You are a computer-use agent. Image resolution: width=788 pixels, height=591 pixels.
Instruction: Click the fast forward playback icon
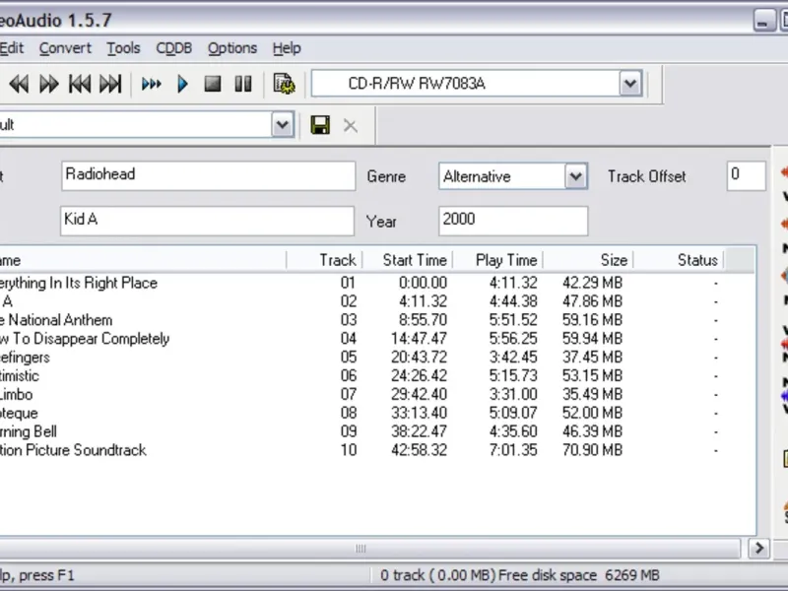click(48, 84)
